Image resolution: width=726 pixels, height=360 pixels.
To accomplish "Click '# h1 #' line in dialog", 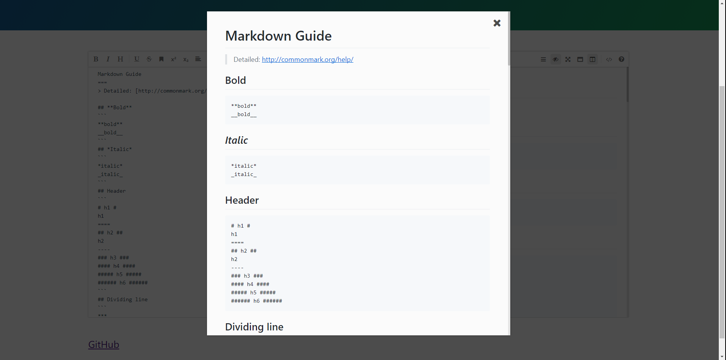I will click(x=241, y=226).
